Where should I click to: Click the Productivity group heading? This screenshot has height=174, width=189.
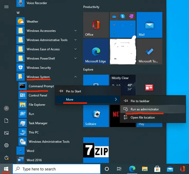[x=91, y=7]
